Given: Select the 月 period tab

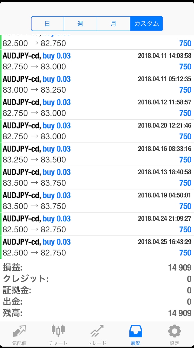Looking at the screenshot, I should click(x=113, y=24).
